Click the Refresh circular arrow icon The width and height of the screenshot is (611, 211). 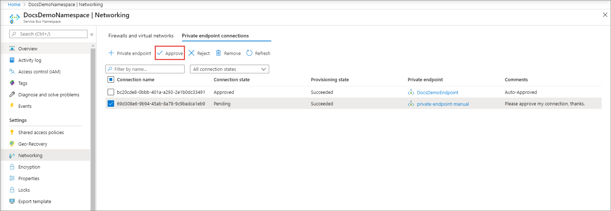click(249, 53)
